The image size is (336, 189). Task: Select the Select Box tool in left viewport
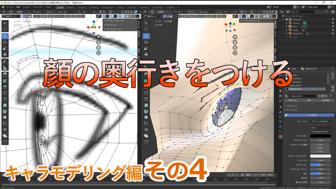(5, 23)
